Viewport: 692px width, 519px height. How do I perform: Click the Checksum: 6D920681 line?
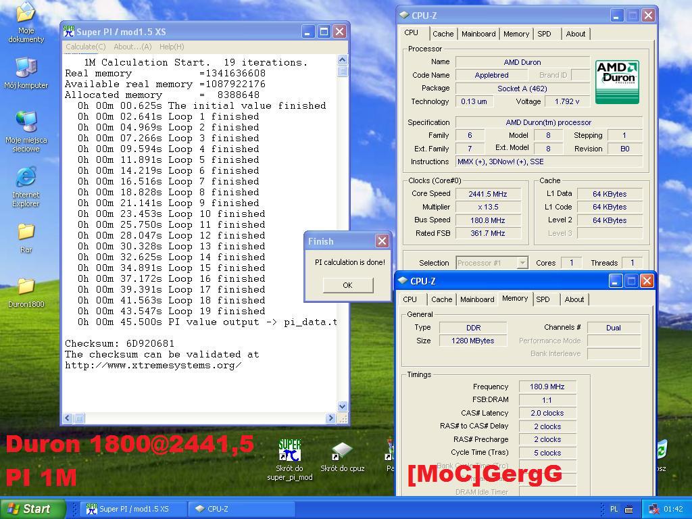pos(120,343)
